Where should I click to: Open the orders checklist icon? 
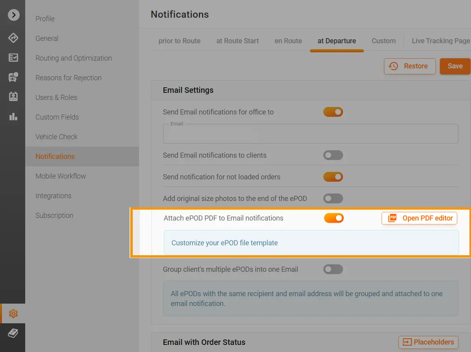[13, 57]
